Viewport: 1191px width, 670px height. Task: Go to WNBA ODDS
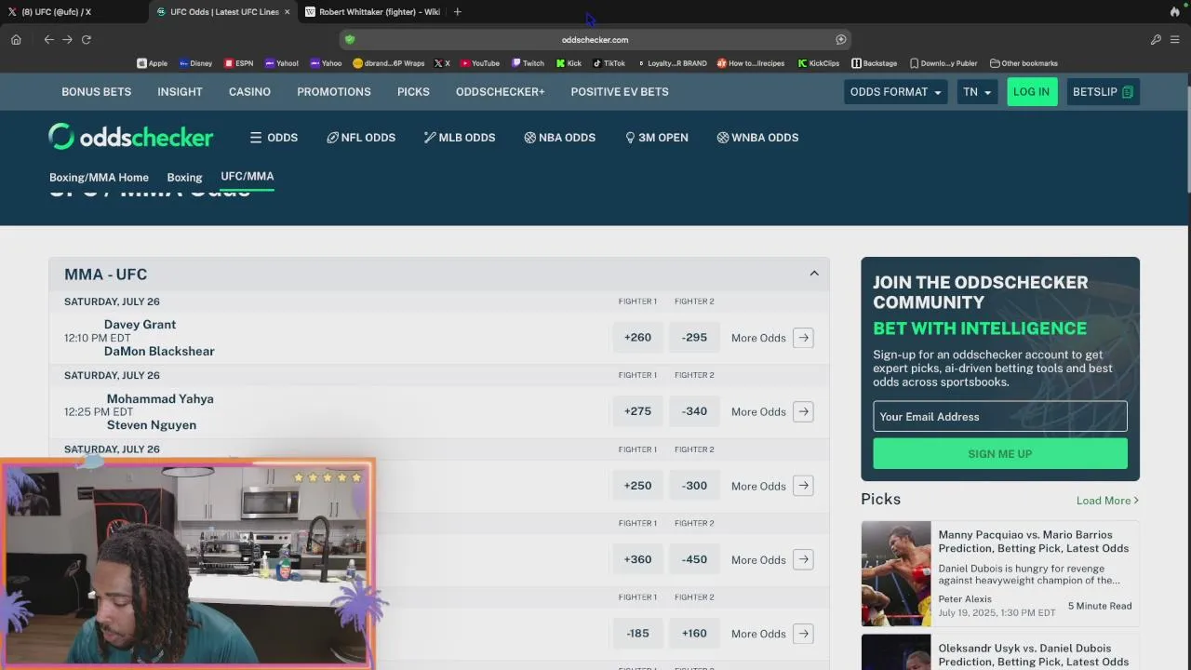coord(757,138)
